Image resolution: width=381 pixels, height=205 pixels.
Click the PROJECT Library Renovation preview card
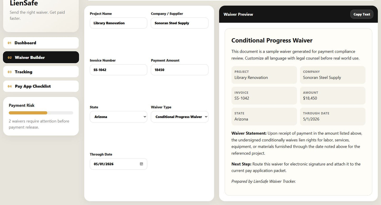tap(264, 75)
